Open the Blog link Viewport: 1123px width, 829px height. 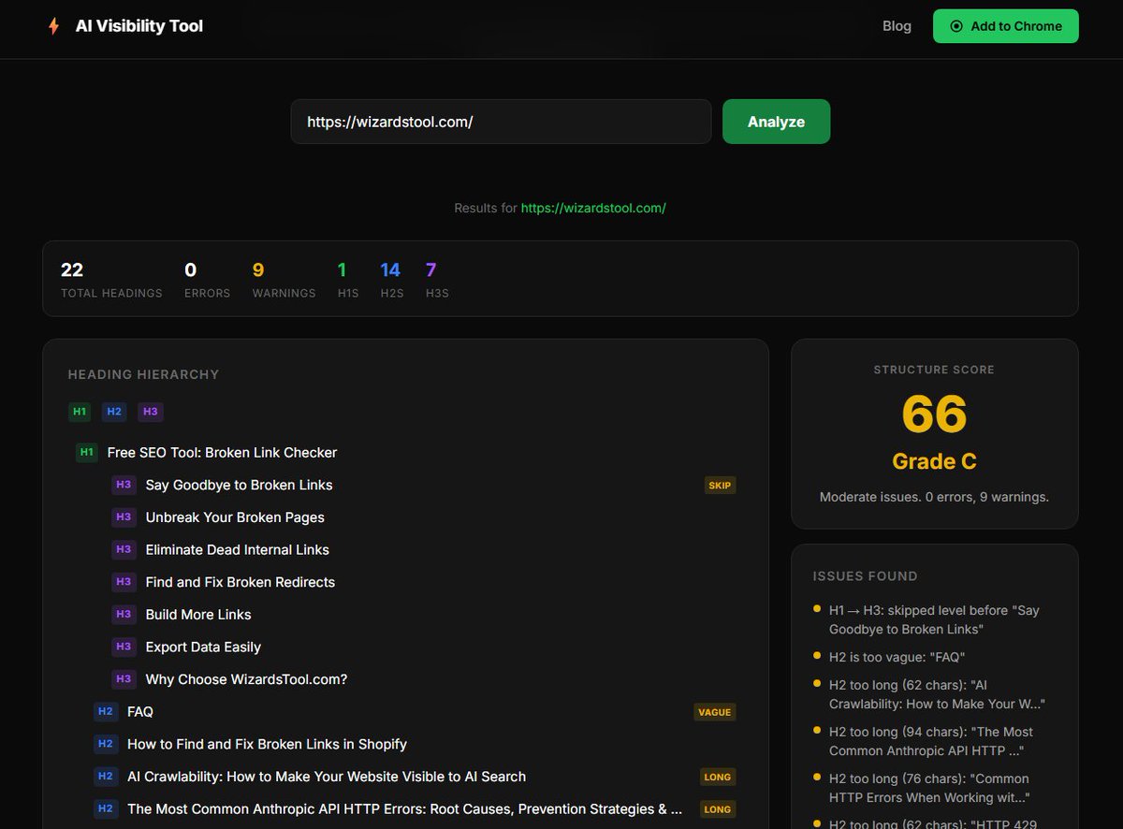(897, 26)
